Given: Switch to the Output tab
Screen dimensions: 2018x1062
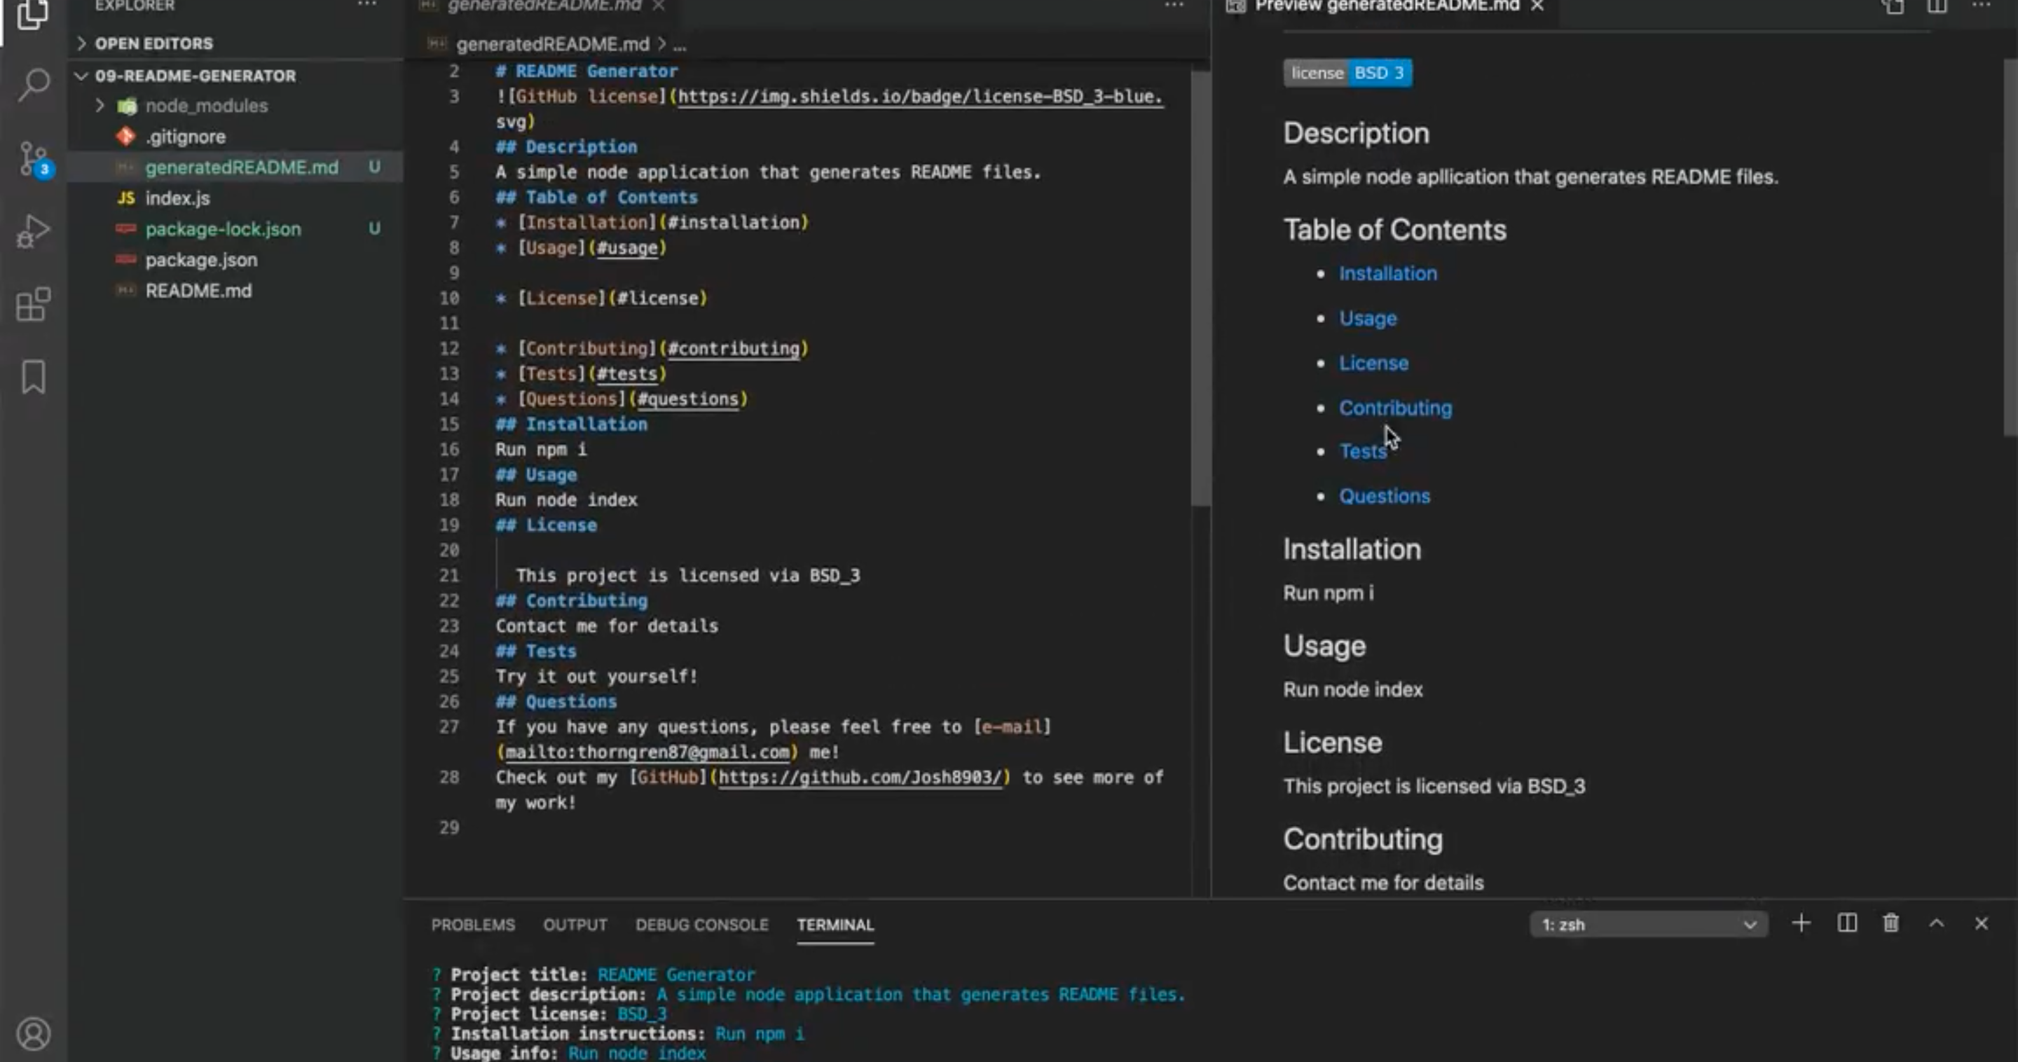Looking at the screenshot, I should point(575,925).
